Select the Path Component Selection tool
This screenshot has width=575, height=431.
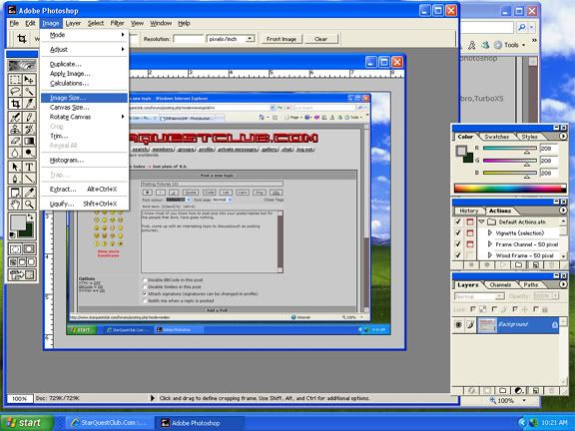pyautogui.click(x=15, y=167)
